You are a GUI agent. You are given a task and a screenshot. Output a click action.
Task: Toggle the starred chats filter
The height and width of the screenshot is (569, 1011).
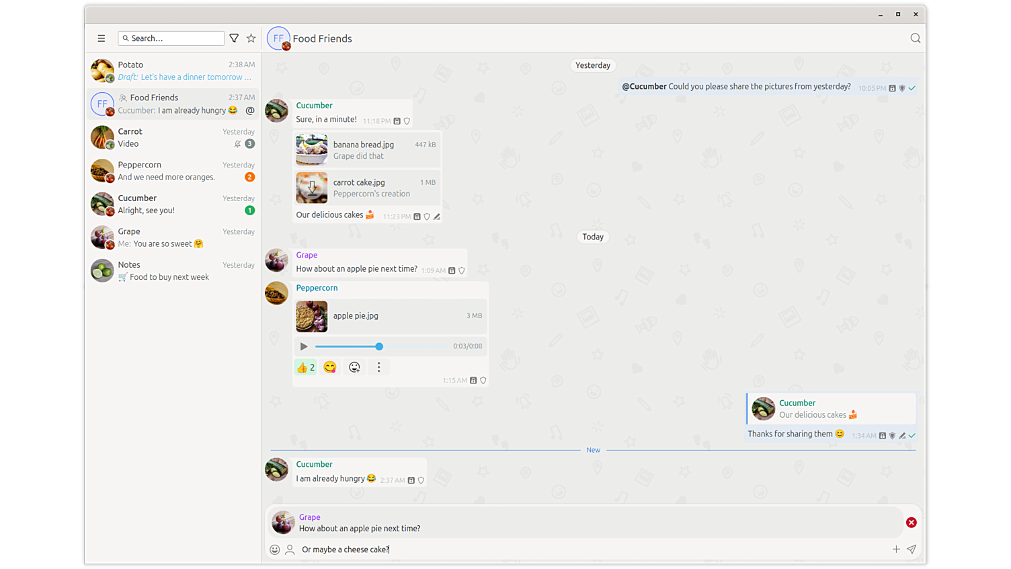coord(251,38)
